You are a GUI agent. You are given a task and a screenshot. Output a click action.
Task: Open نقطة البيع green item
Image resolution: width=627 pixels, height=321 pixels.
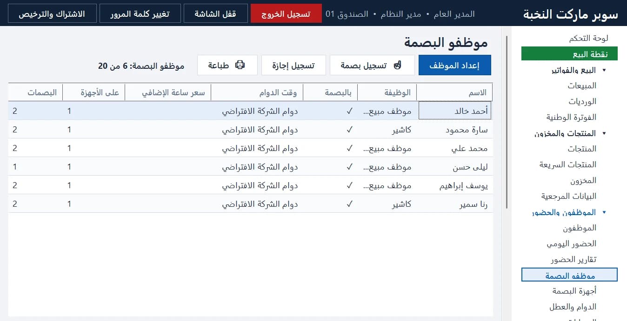(569, 53)
